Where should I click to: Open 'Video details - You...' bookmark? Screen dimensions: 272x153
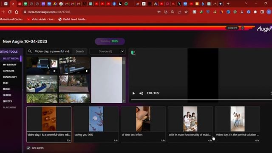coord(41,19)
